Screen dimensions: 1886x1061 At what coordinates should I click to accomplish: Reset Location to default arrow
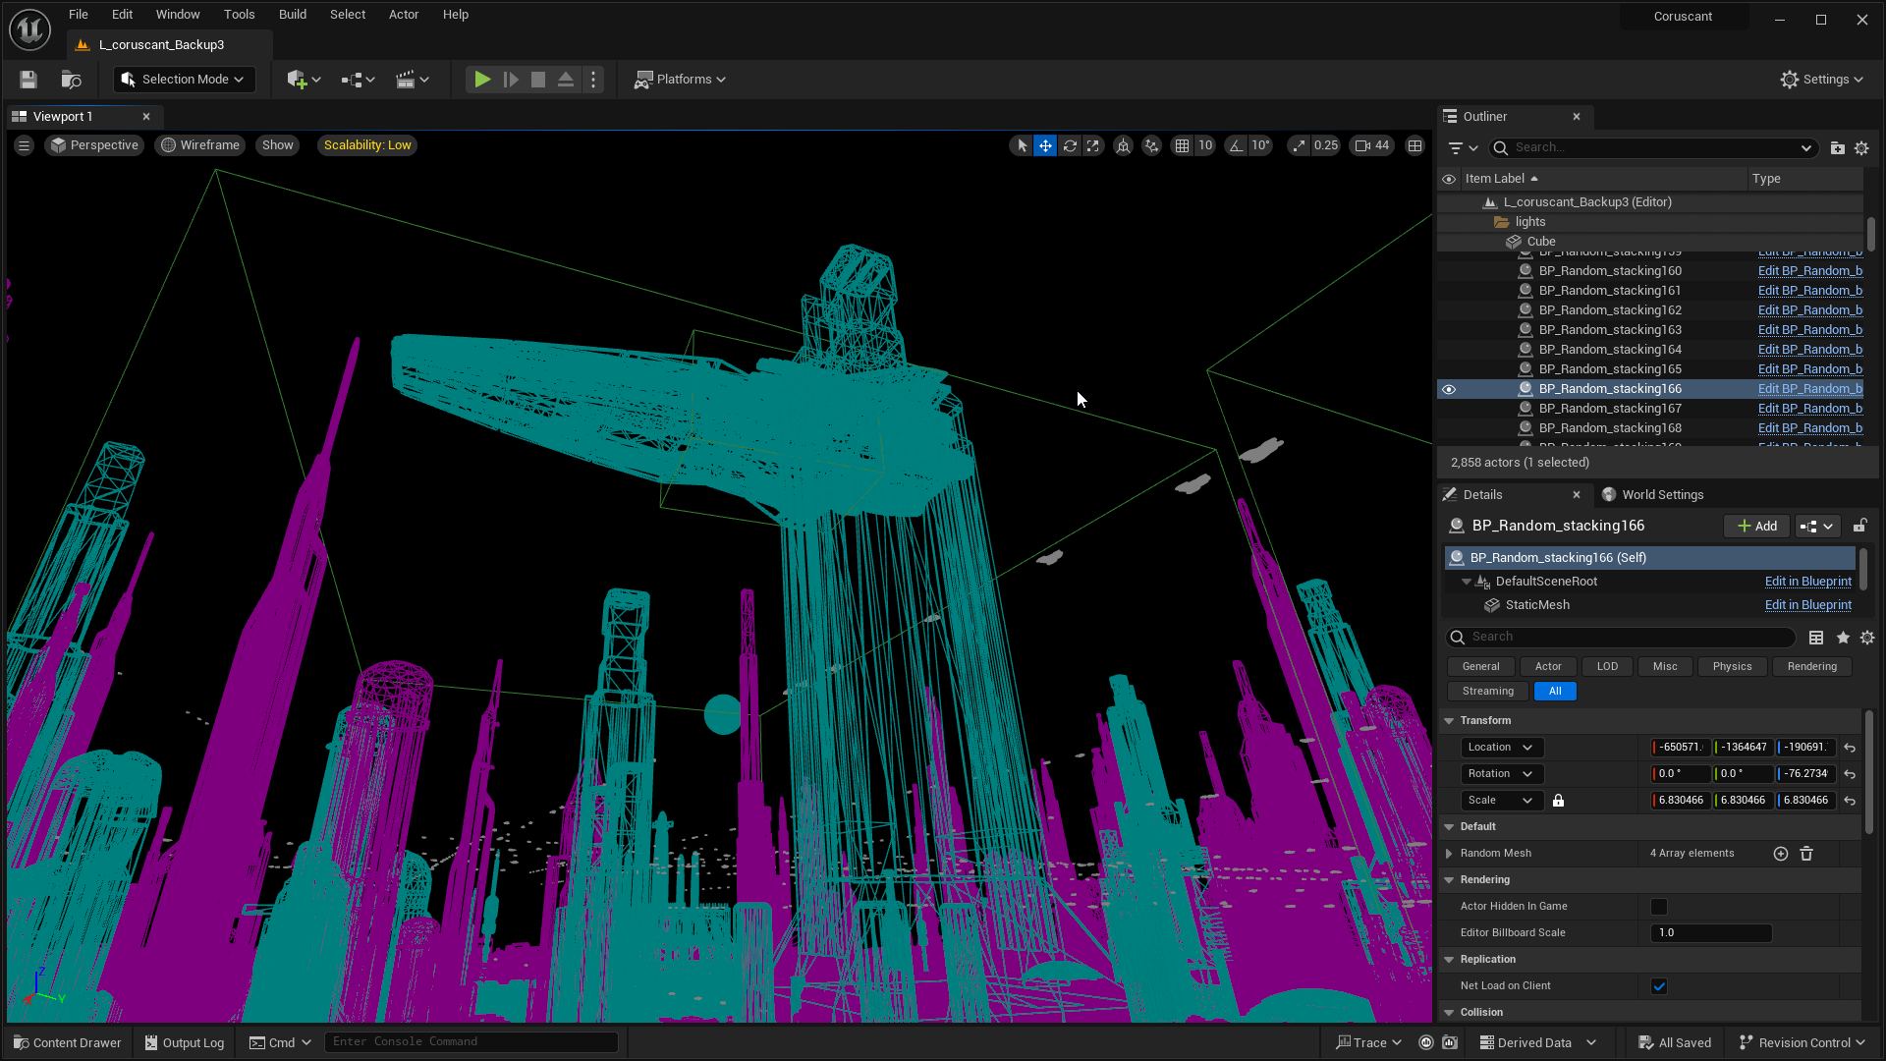[x=1850, y=748]
